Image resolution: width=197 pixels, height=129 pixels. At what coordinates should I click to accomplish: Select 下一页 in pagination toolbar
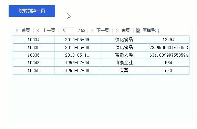103,31
